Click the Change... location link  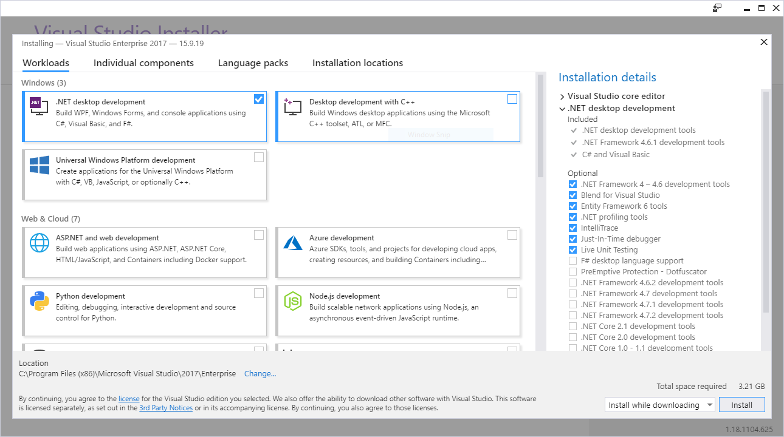point(260,374)
